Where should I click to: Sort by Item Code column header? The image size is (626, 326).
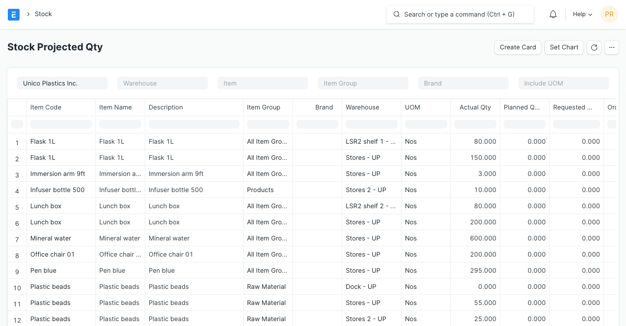coord(46,108)
